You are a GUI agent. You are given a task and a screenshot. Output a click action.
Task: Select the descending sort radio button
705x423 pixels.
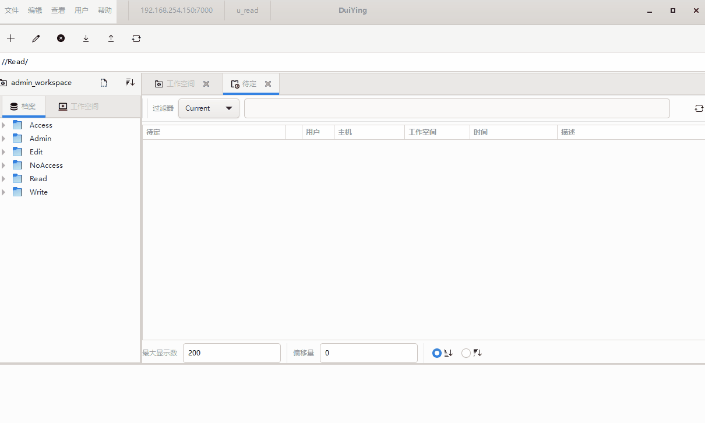(466, 353)
